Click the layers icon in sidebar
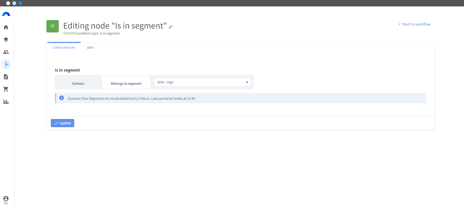The width and height of the screenshot is (464, 206). pyautogui.click(x=6, y=40)
